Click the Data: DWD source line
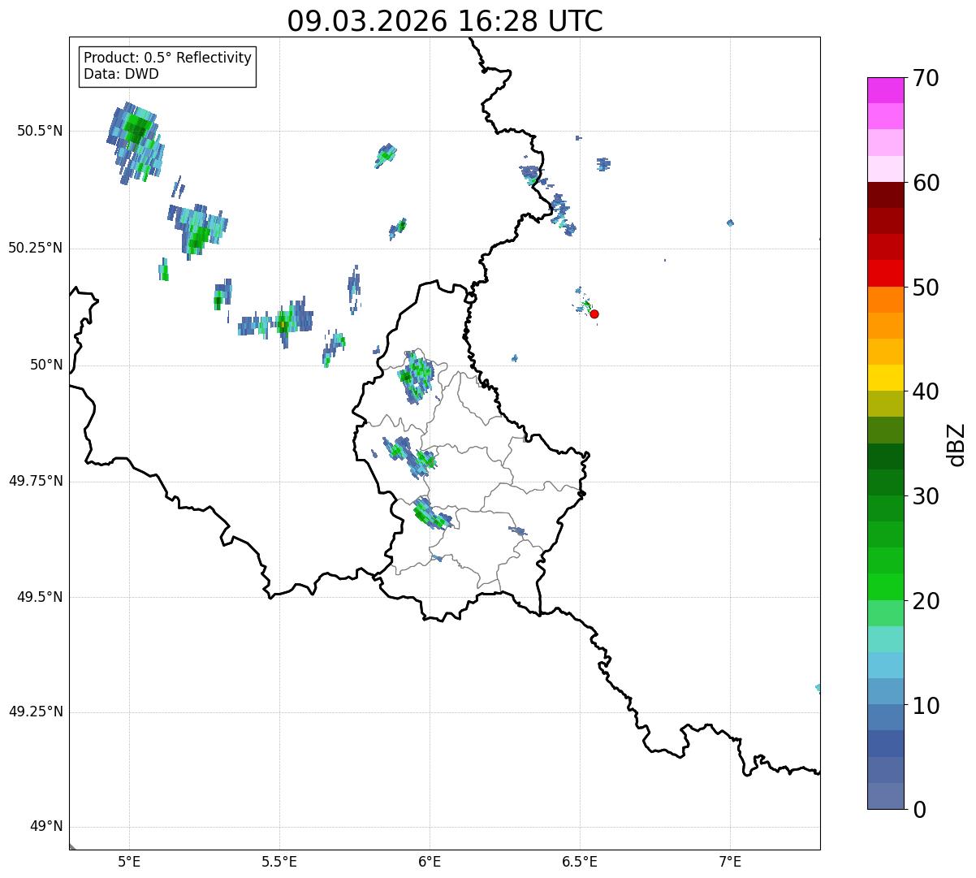976x878 pixels. pos(121,74)
